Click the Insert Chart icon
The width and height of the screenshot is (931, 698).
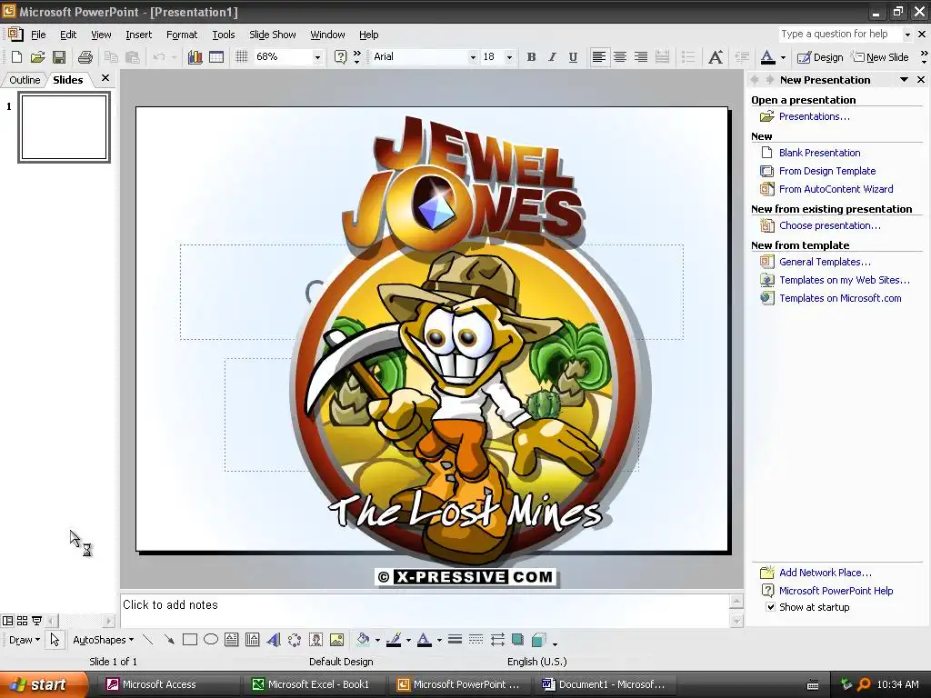click(195, 57)
